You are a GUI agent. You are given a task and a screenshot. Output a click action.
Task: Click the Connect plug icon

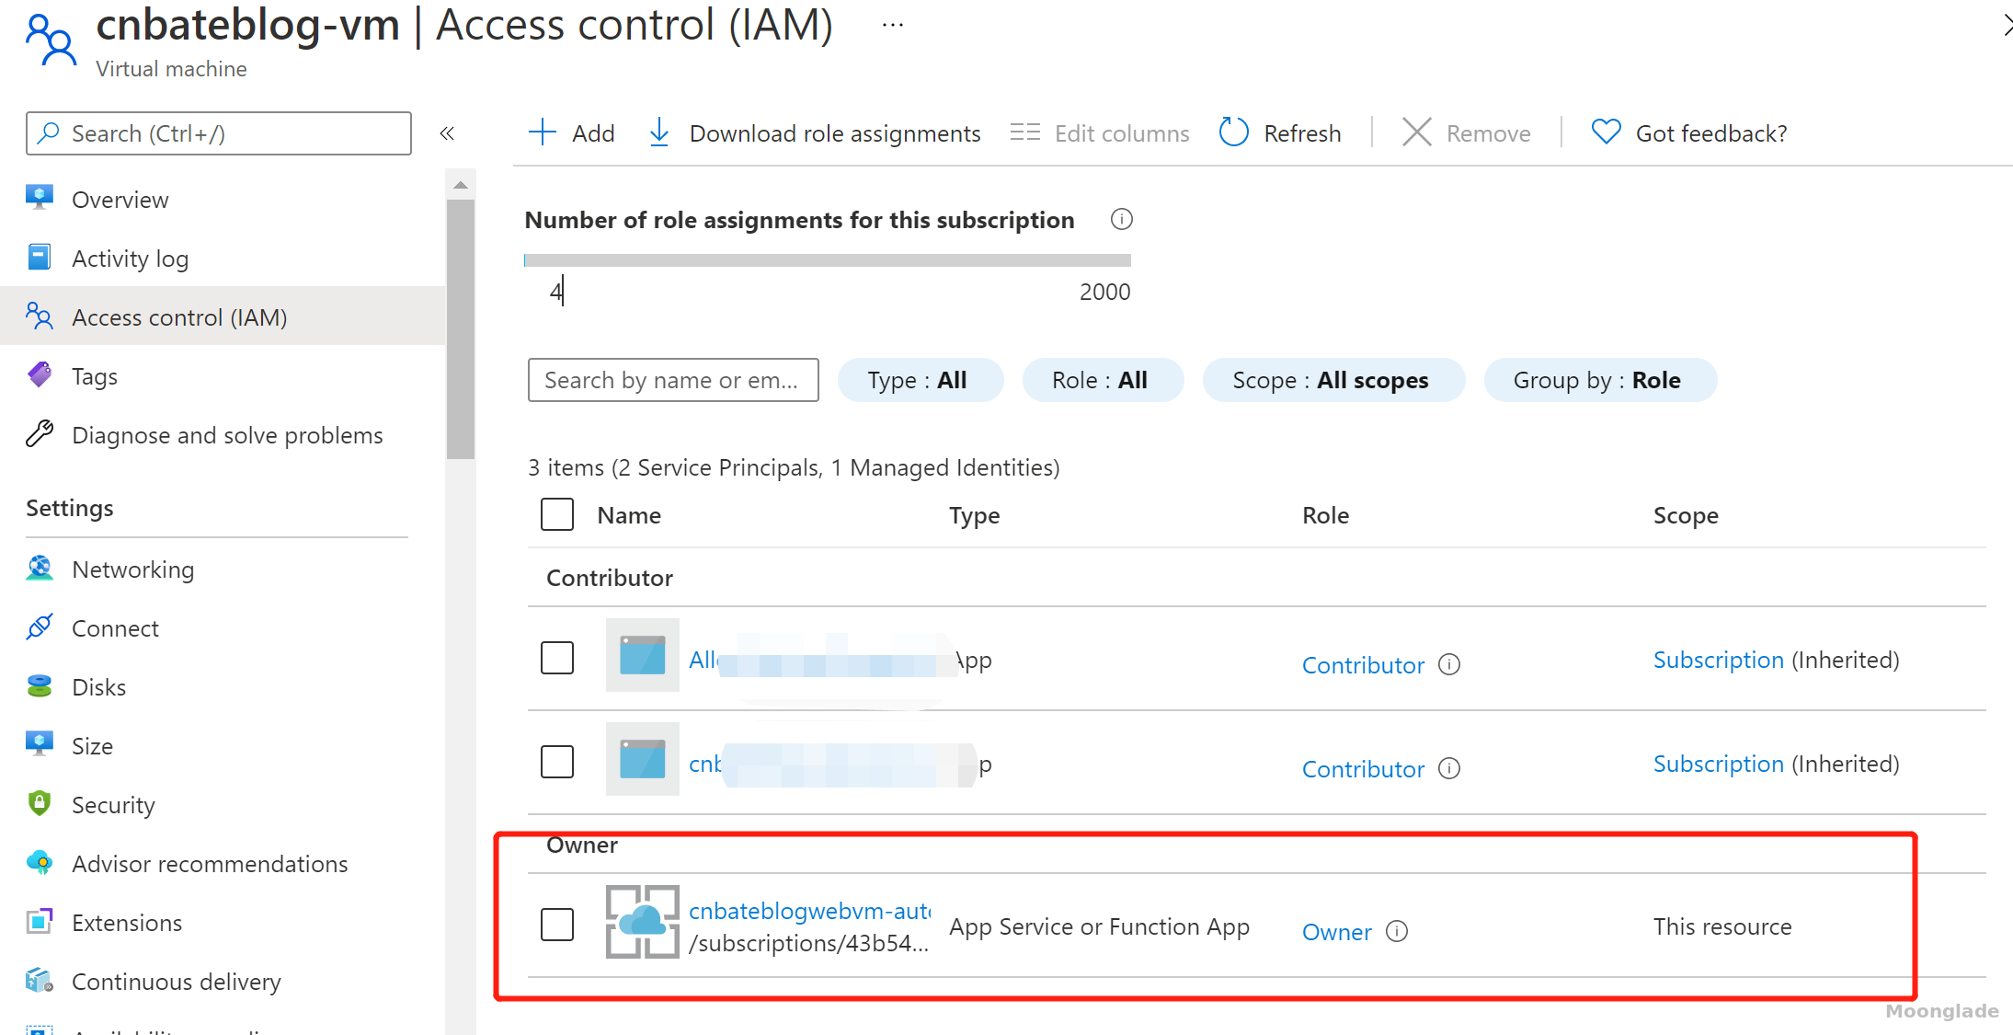40,627
